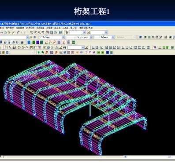Click the white color swatch in the ByLayer color box
The image size is (175, 163).
click(x=41, y=37)
